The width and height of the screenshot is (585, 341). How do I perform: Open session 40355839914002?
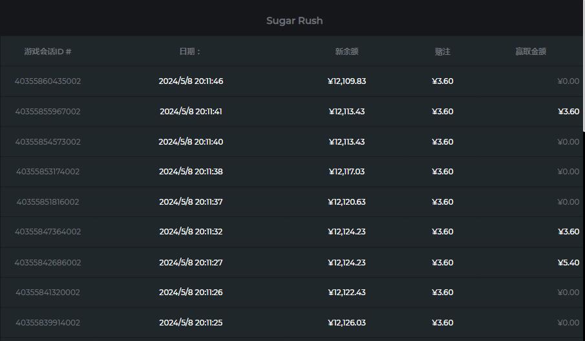48,323
